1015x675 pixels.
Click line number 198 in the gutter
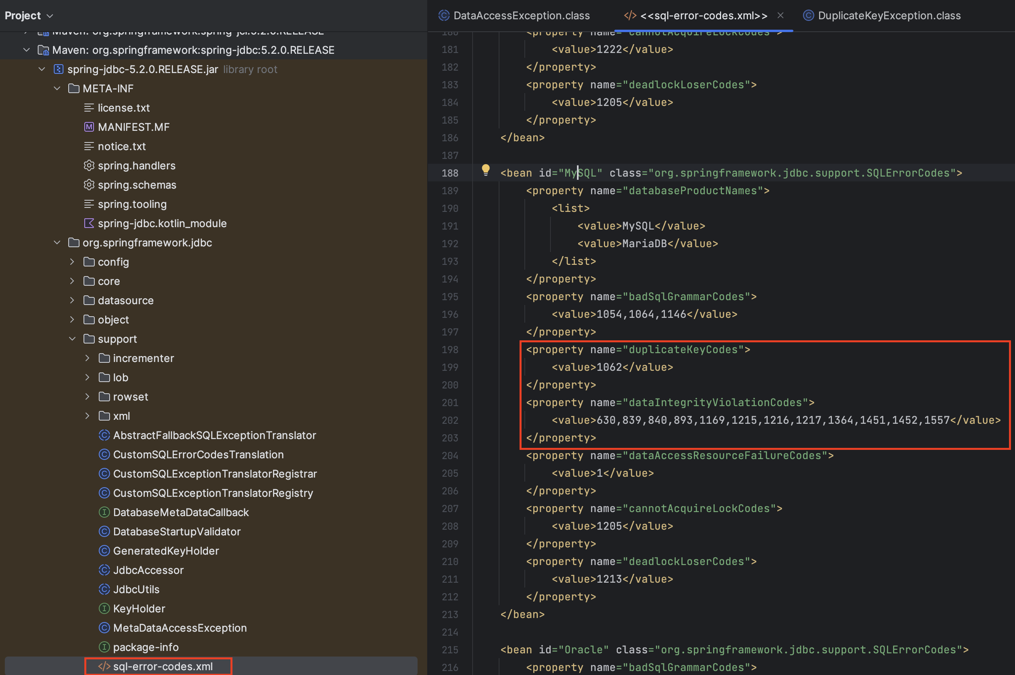pyautogui.click(x=450, y=350)
